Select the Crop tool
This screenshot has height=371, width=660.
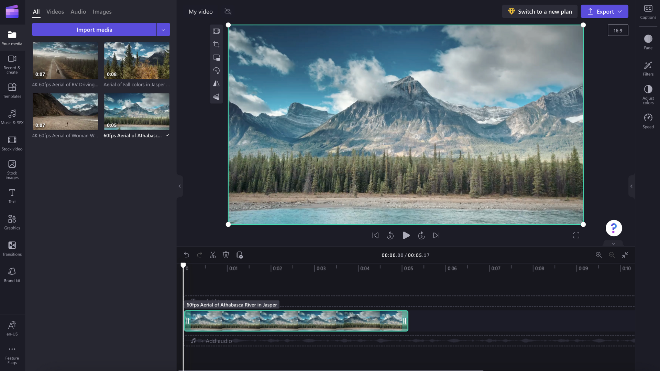216,44
